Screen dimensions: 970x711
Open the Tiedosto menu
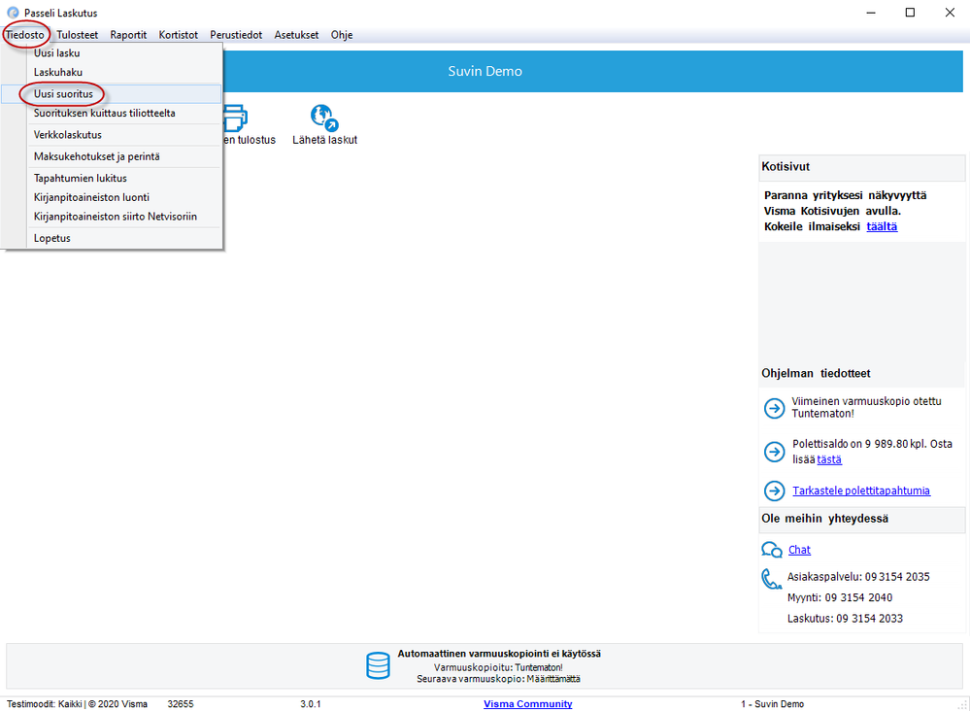pos(25,35)
